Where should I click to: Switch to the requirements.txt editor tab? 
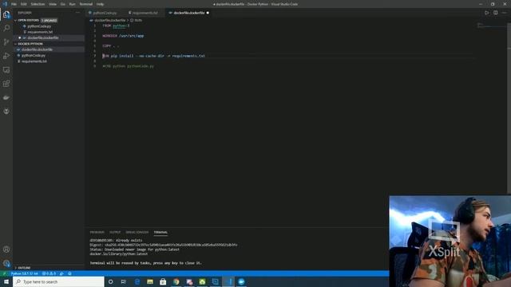coord(145,13)
